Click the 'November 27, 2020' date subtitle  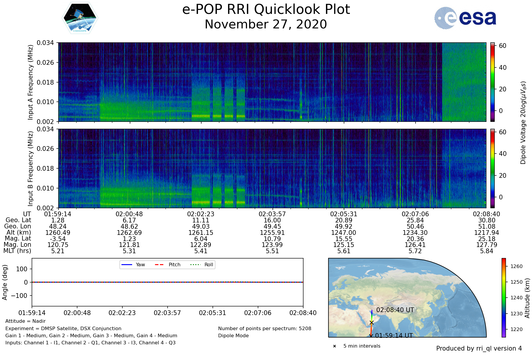[266, 24]
